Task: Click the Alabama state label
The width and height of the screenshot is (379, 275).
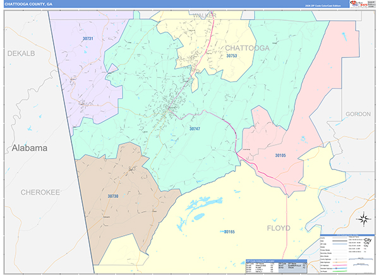Action: [x=30, y=148]
